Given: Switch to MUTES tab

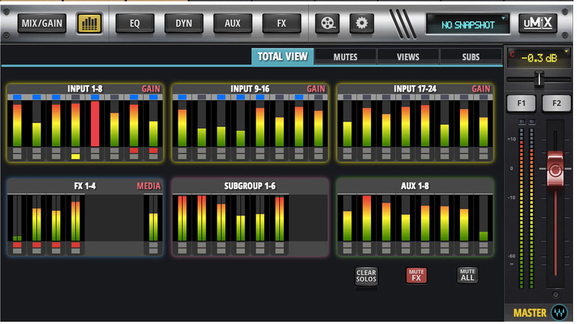Looking at the screenshot, I should click(x=345, y=57).
